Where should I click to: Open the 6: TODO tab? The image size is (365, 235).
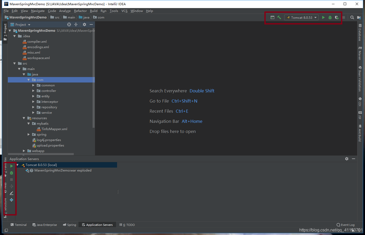tap(127, 225)
